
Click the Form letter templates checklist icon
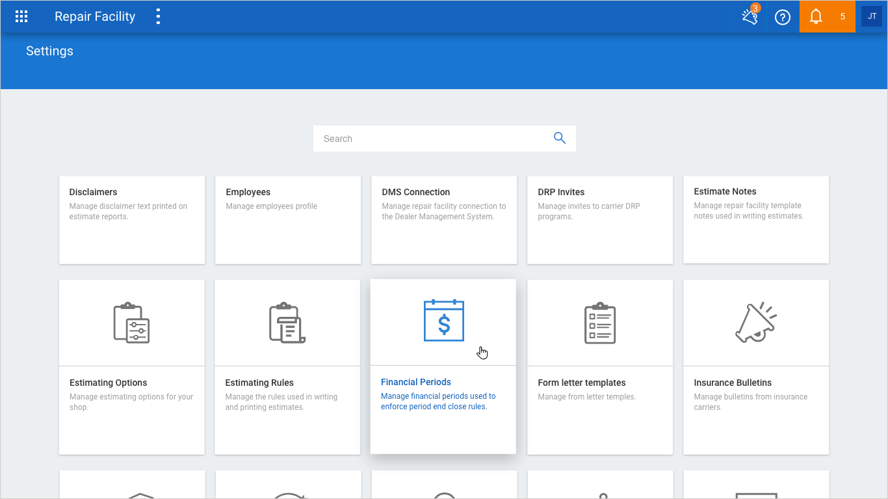[599, 323]
